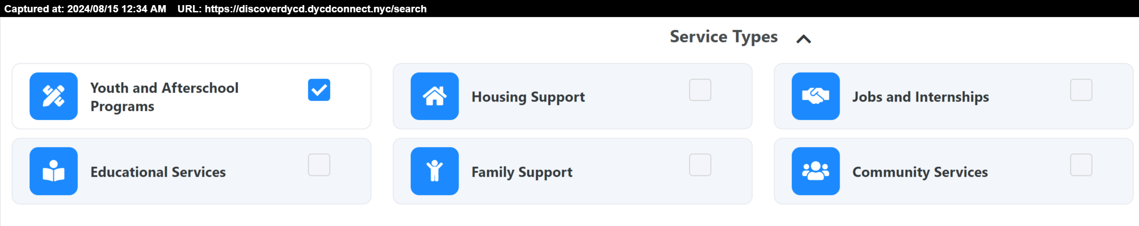
Task: Click the Youth and Afterschool Programs label
Action: point(164,97)
